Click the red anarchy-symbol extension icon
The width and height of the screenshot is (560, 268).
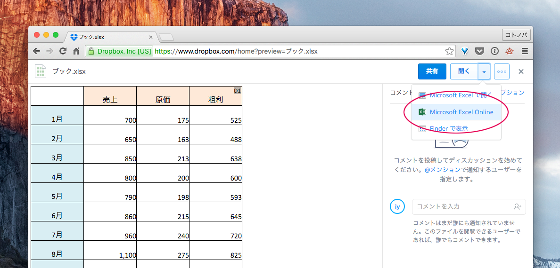(x=510, y=51)
